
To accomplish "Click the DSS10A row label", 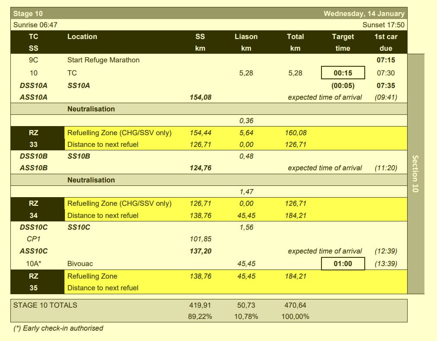I will 34,86.
